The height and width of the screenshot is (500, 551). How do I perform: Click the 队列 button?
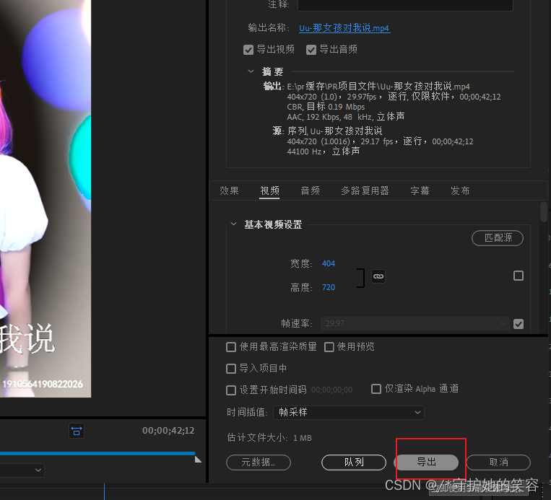[354, 462]
